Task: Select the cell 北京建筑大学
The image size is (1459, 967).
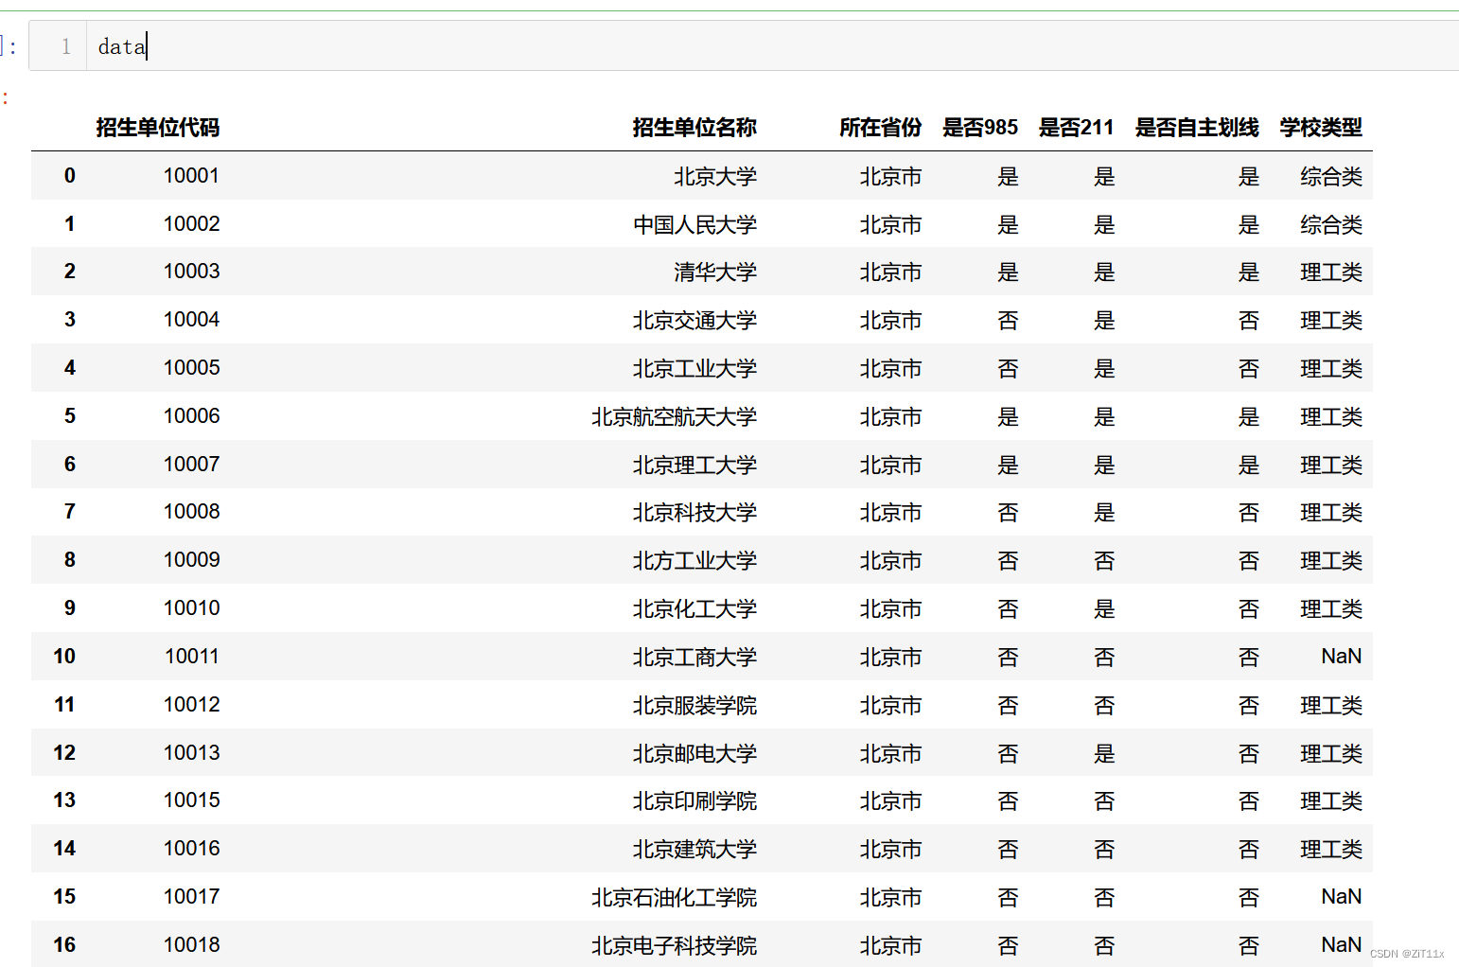Action: click(x=695, y=850)
